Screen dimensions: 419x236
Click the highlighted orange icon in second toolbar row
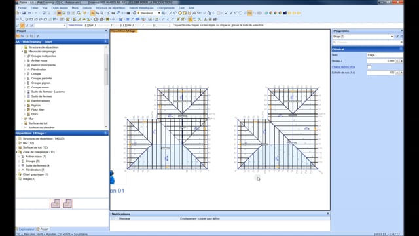click(x=190, y=19)
